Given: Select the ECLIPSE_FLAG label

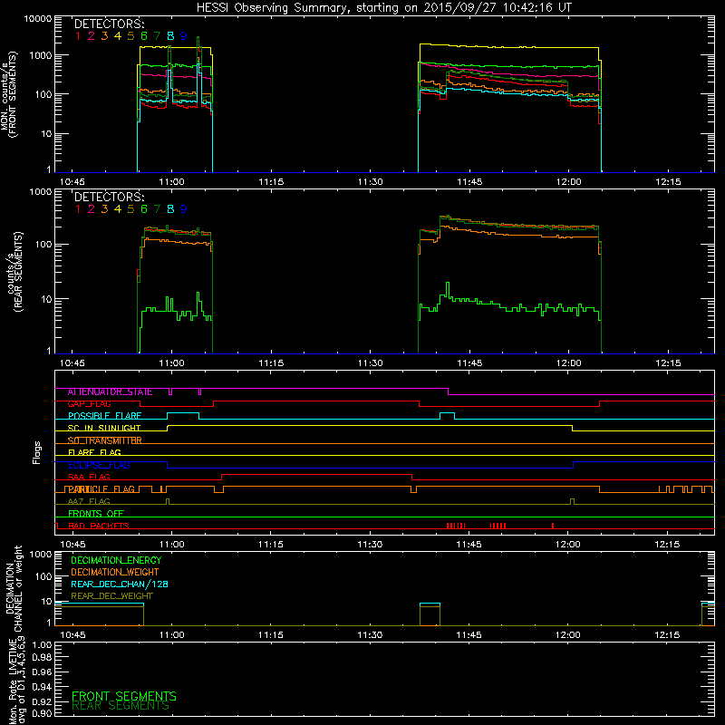Looking at the screenshot, I should [99, 465].
